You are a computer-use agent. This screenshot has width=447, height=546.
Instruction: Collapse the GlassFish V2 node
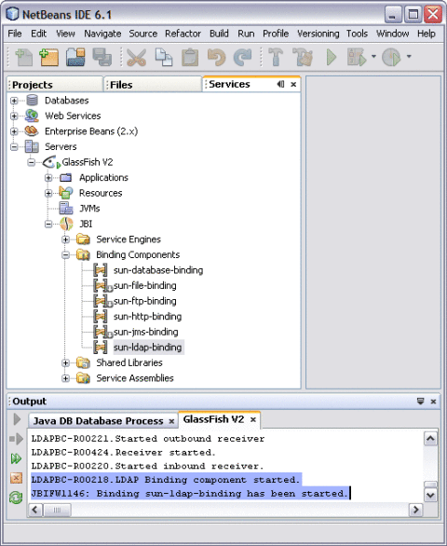click(x=31, y=162)
